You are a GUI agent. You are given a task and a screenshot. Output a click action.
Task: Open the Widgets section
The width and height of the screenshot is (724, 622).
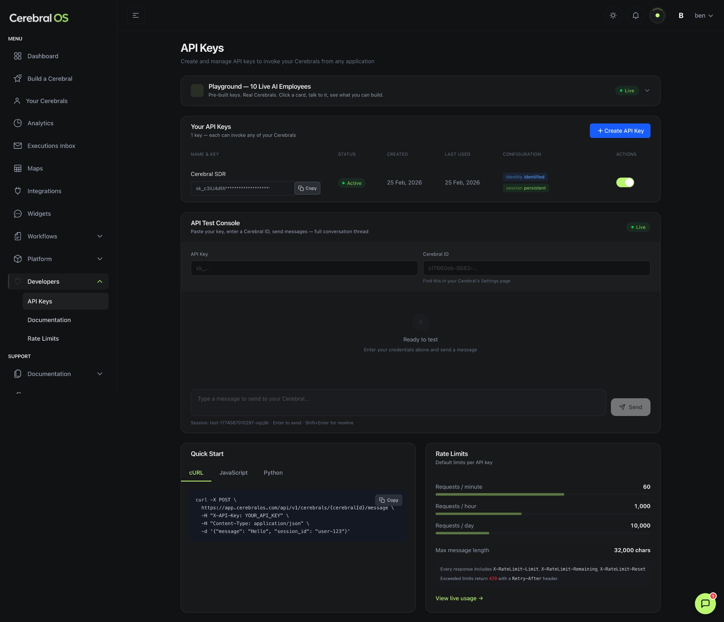[39, 214]
